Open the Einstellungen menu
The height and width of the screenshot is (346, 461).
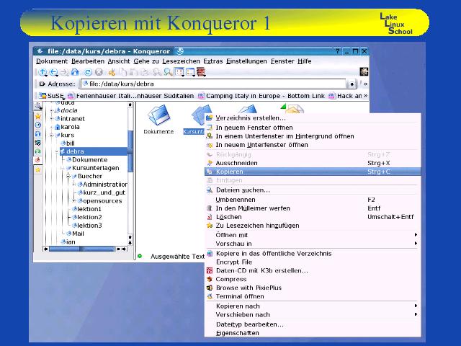246,61
